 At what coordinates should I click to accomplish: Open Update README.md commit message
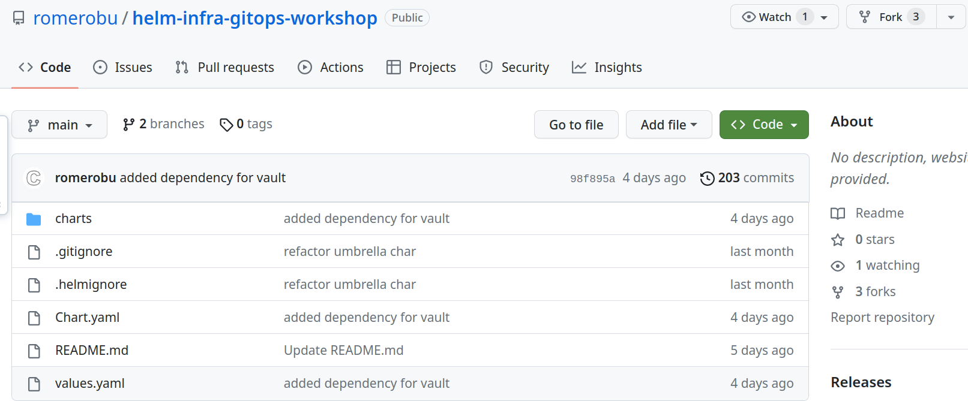pos(343,351)
